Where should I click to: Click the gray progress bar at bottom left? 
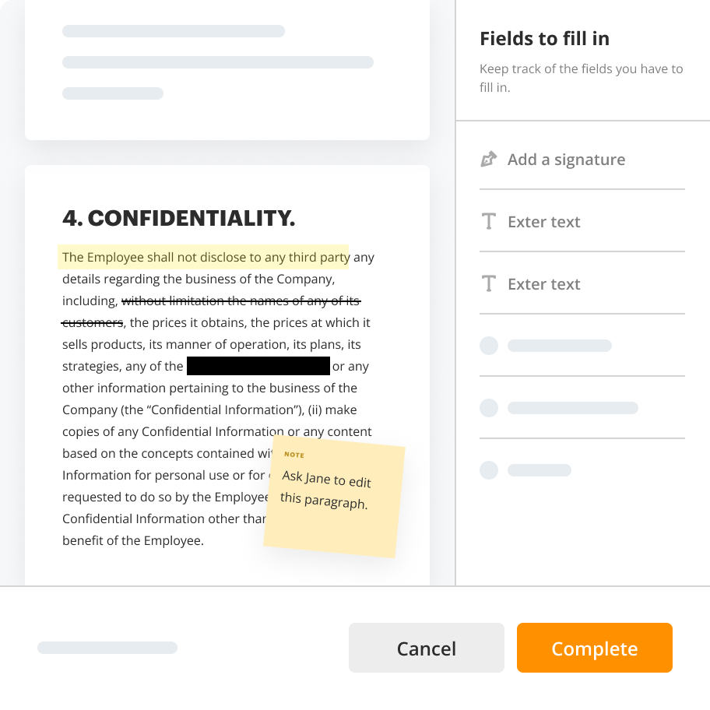tap(107, 648)
